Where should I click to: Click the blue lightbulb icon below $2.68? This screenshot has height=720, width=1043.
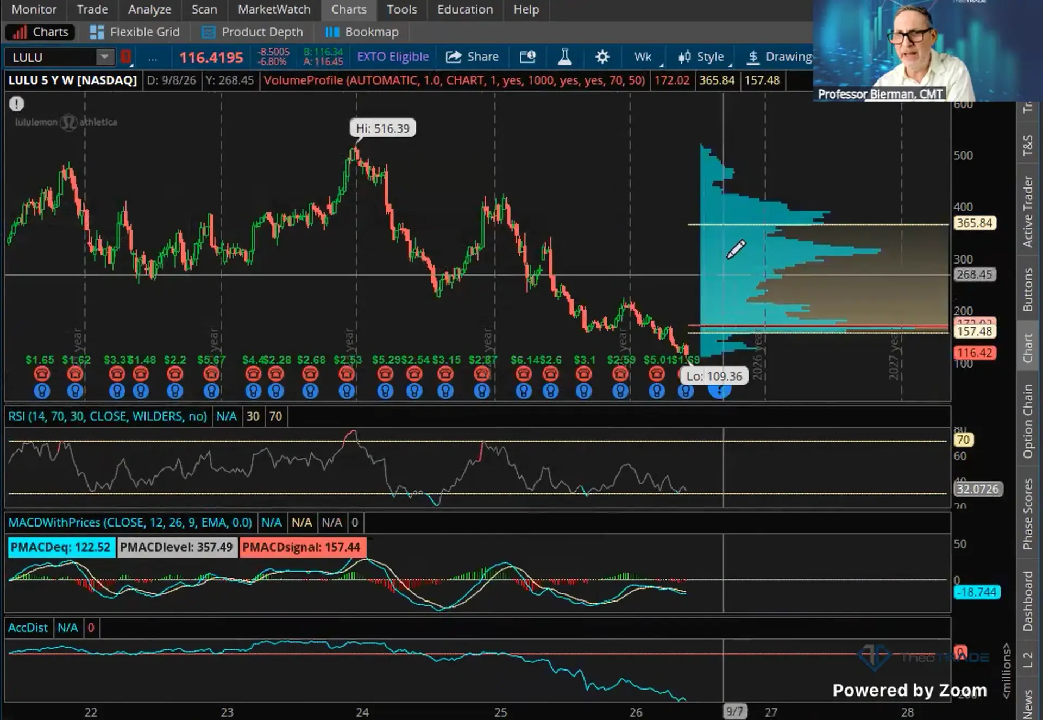click(310, 391)
